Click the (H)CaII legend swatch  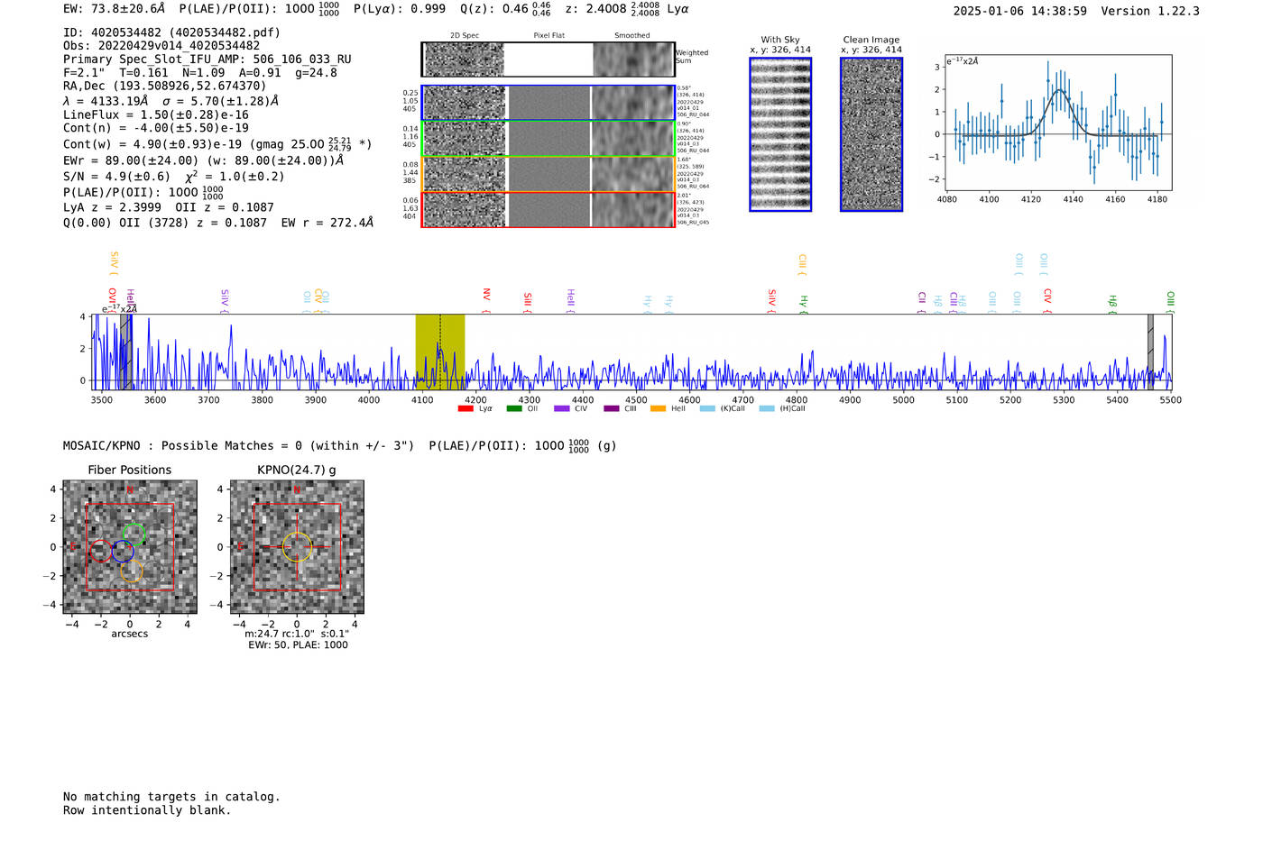pyautogui.click(x=767, y=409)
